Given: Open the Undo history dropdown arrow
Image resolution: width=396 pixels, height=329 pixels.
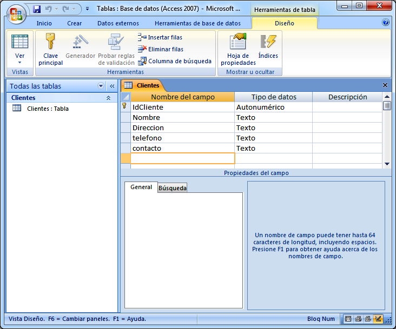Looking at the screenshot, I should [57, 9].
